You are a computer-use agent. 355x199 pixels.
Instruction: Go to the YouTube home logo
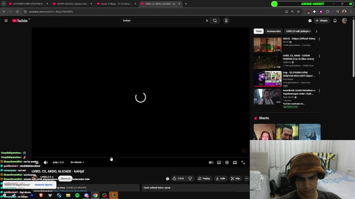pyautogui.click(x=20, y=21)
